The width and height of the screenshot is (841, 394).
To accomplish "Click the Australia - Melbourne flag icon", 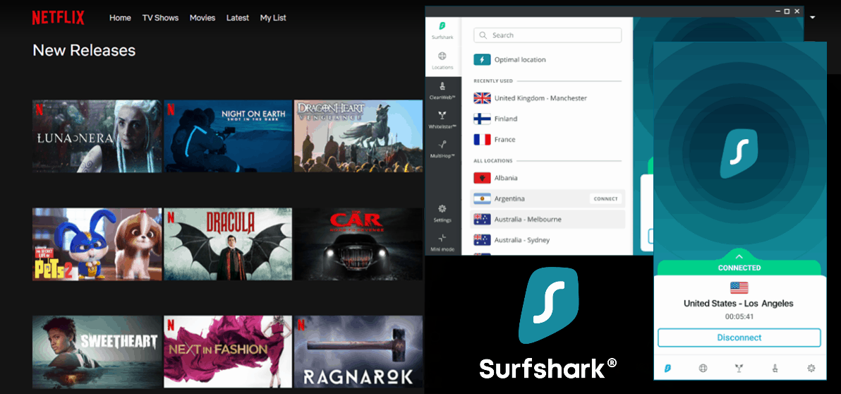I will click(482, 219).
